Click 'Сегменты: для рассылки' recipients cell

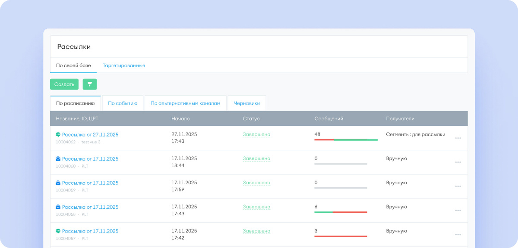click(416, 134)
